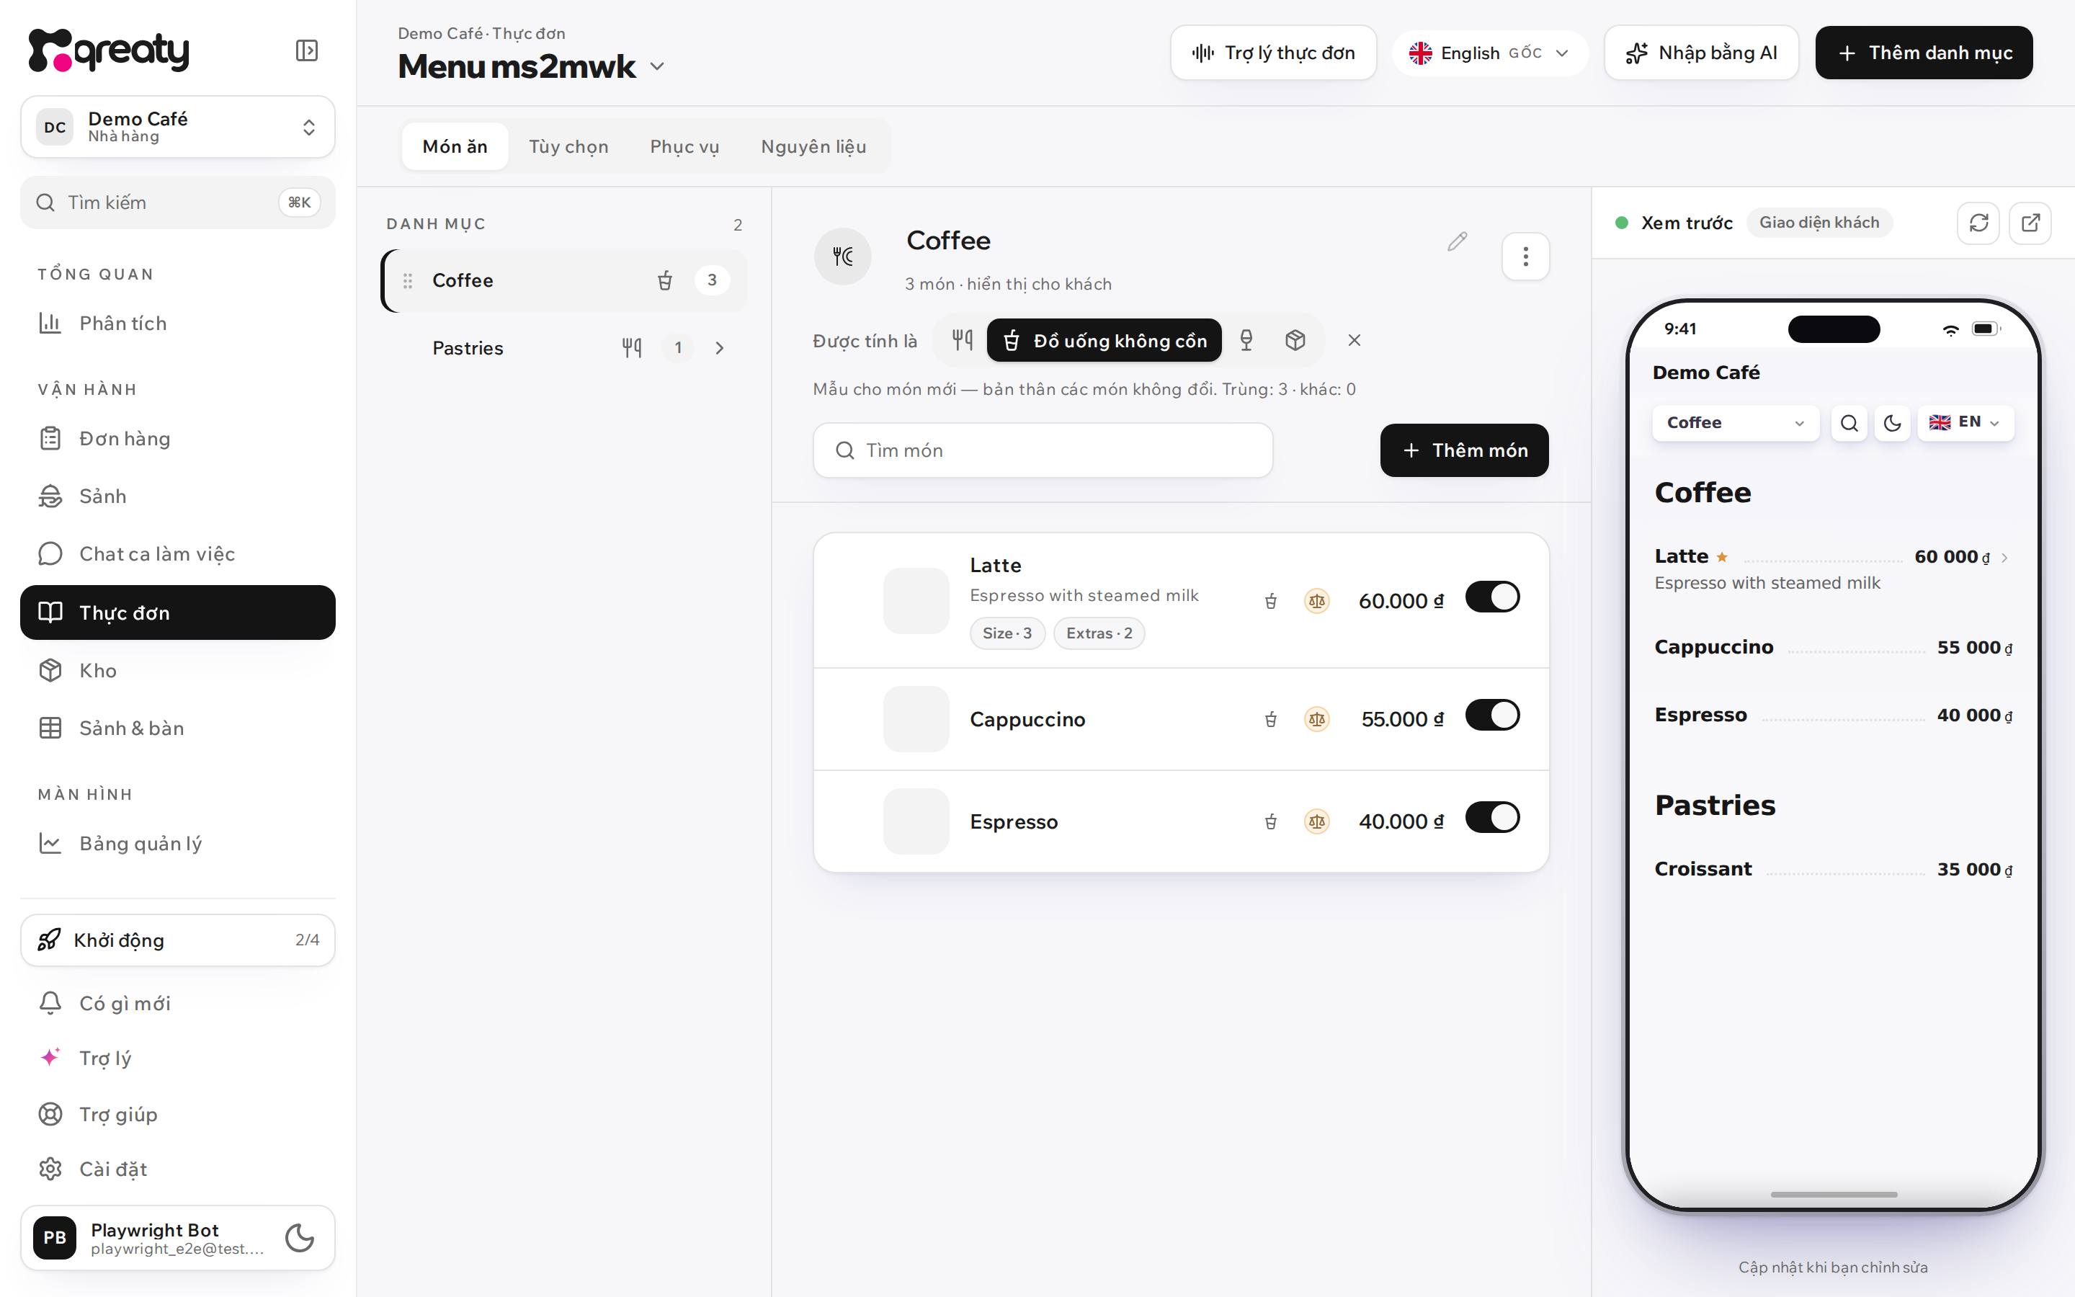Click the pencil edit icon for Coffee
The image size is (2075, 1297).
[x=1457, y=242]
